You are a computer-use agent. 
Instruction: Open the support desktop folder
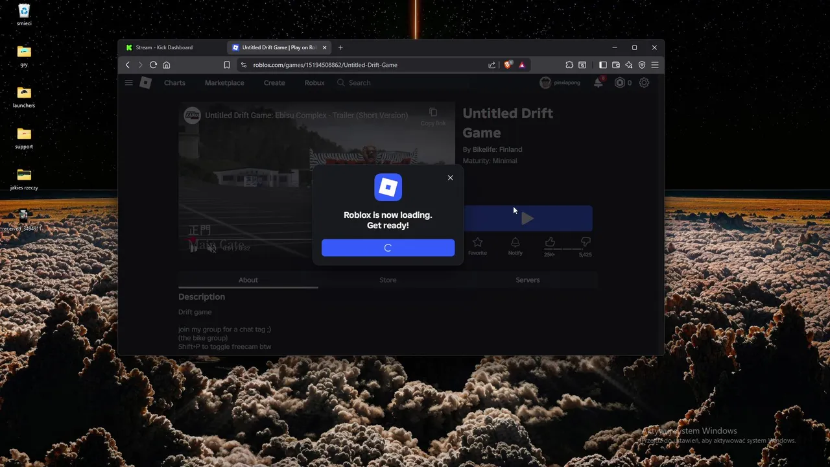click(x=24, y=138)
